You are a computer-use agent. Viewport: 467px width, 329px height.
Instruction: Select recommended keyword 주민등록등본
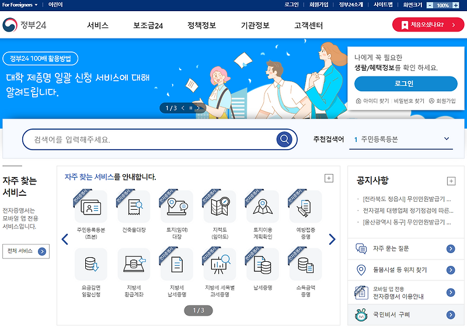click(379, 139)
